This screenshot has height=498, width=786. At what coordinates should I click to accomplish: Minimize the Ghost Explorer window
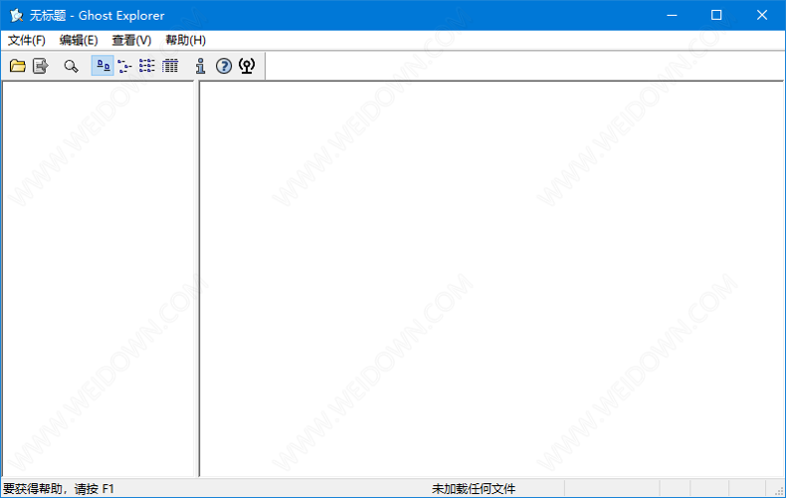(672, 16)
